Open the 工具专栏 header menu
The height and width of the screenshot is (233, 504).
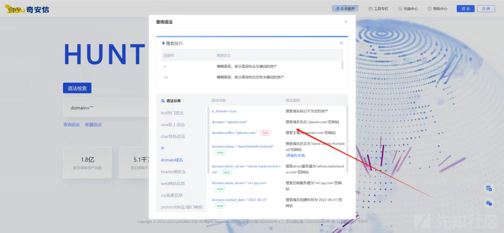pos(378,9)
